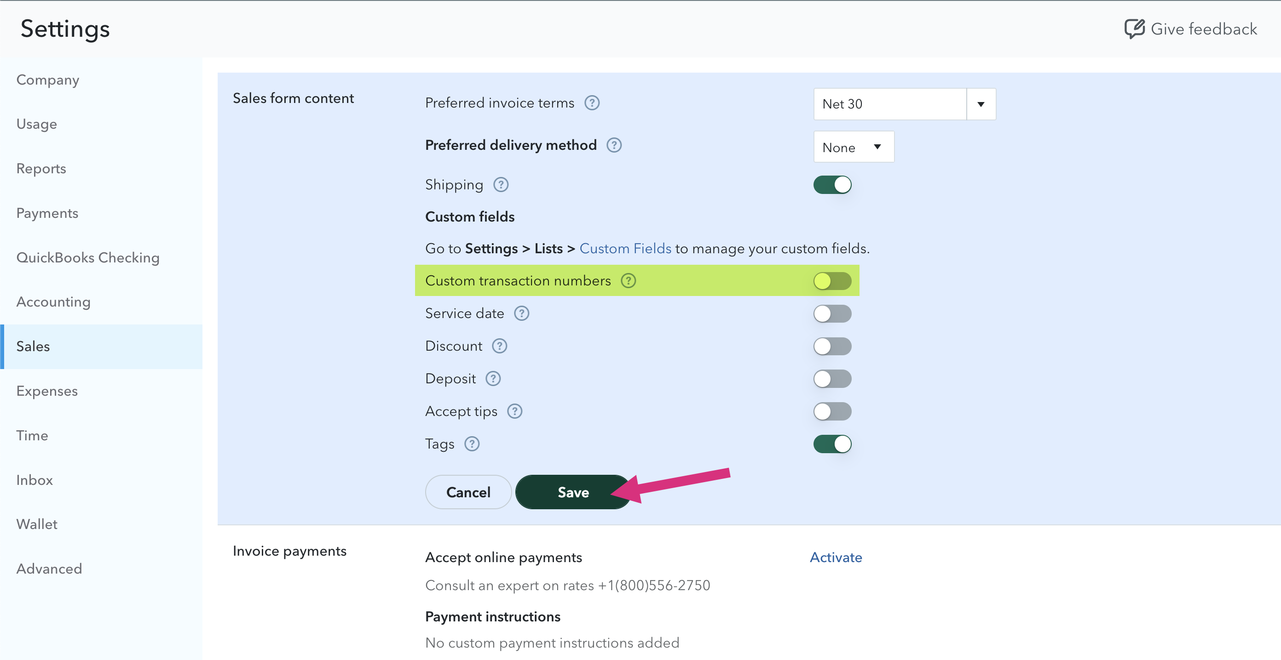This screenshot has height=660, width=1281.
Task: Open help for Preferred invoice terms
Action: coord(592,103)
